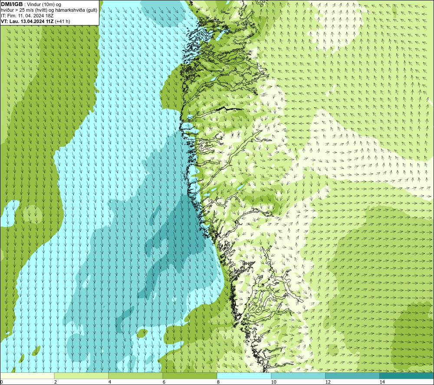Click the 8–10 m/s light cyan legend swatch

(244, 375)
